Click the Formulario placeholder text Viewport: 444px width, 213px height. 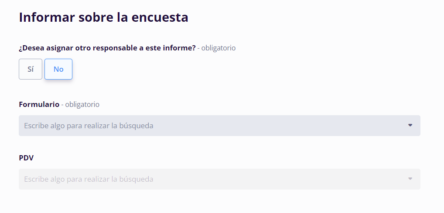point(89,126)
